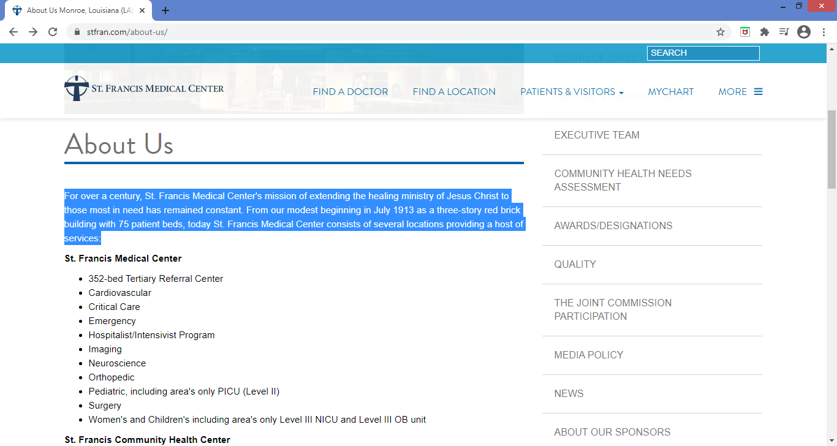Open the ABOUT OUR SPONSORS link
The image size is (837, 446).
(x=612, y=433)
